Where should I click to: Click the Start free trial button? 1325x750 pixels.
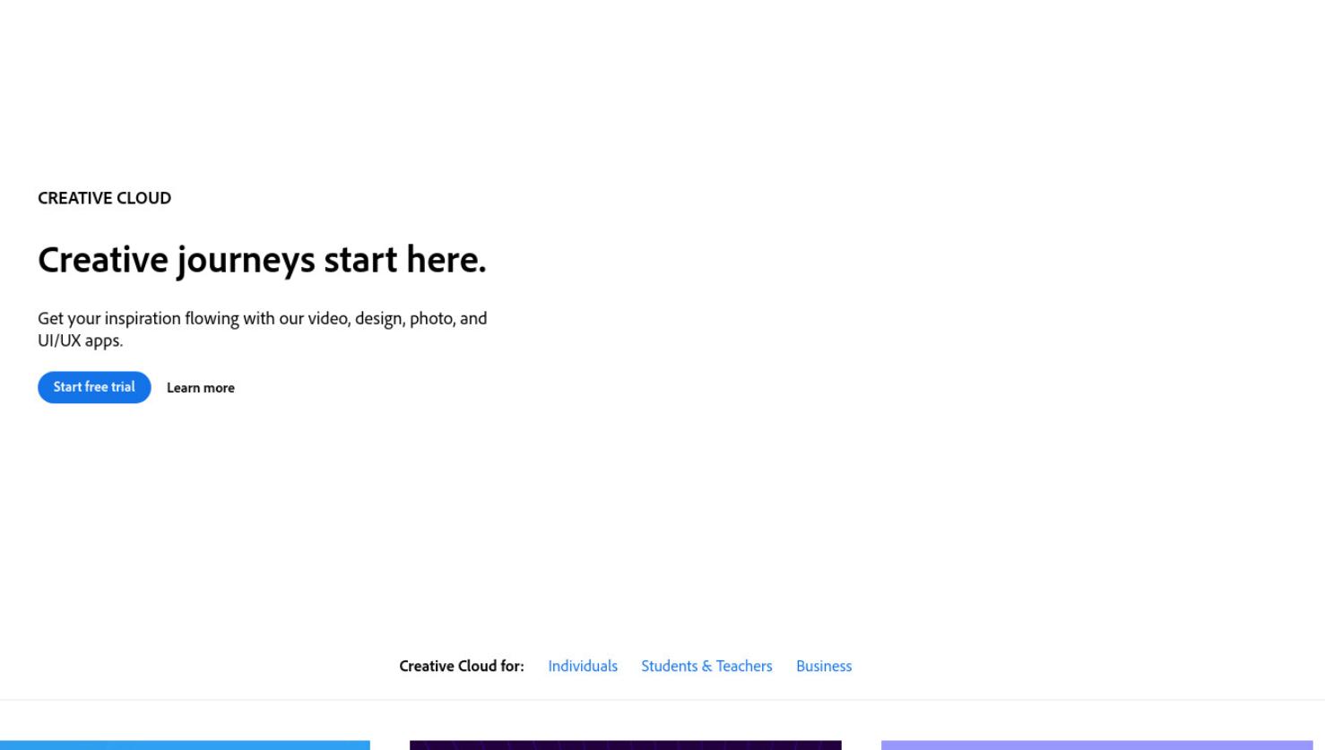pyautogui.click(x=94, y=387)
